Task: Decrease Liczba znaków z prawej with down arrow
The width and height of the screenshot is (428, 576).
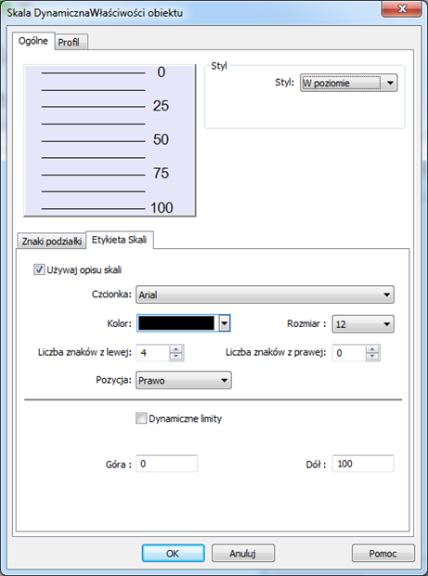Action: pyautogui.click(x=372, y=357)
